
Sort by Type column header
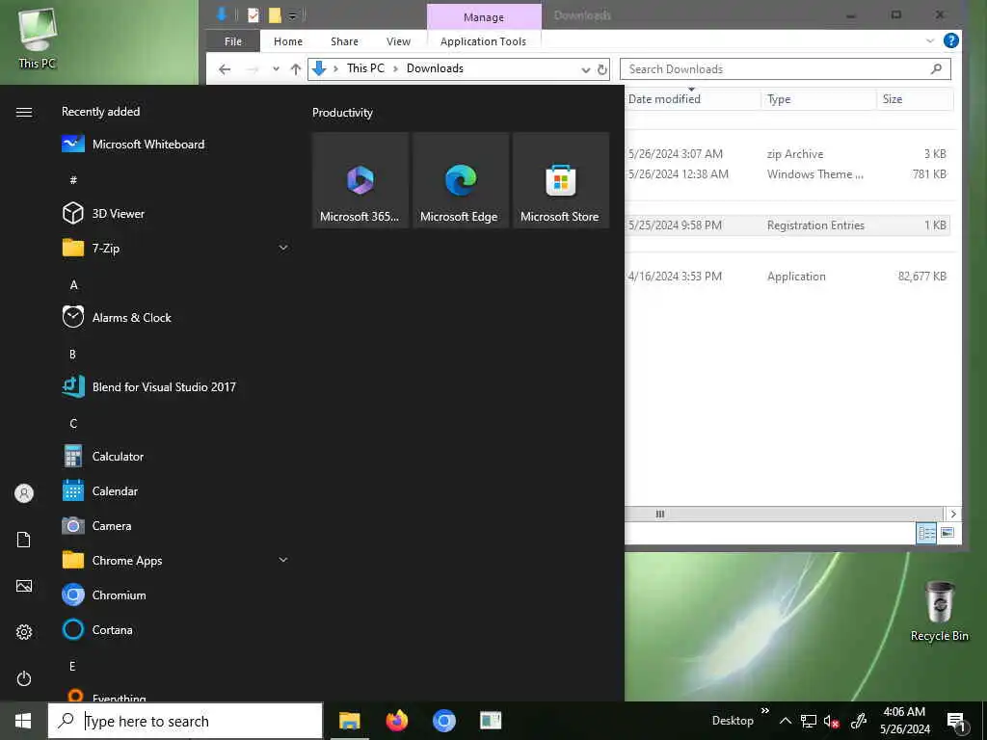pyautogui.click(x=818, y=99)
